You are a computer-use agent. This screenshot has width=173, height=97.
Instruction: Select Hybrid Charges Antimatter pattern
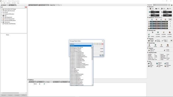pos(81,74)
